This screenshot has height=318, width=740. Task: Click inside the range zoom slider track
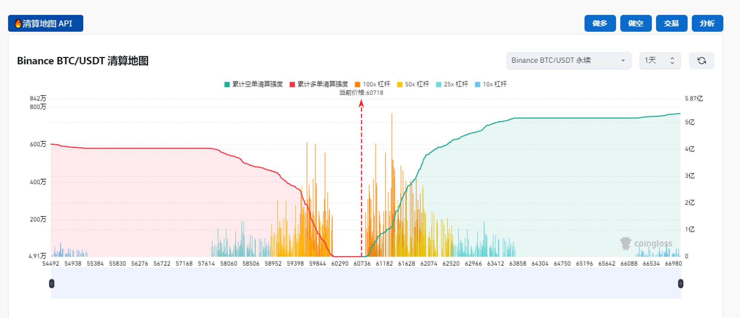click(x=366, y=284)
